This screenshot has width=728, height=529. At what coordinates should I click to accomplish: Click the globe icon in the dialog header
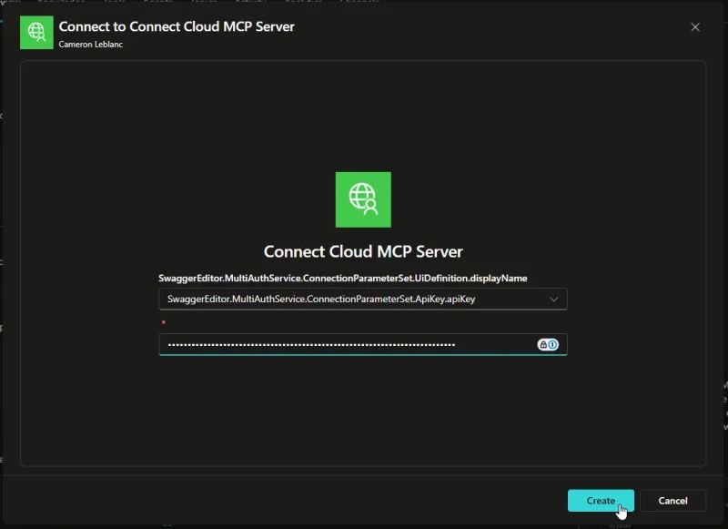click(x=35, y=32)
